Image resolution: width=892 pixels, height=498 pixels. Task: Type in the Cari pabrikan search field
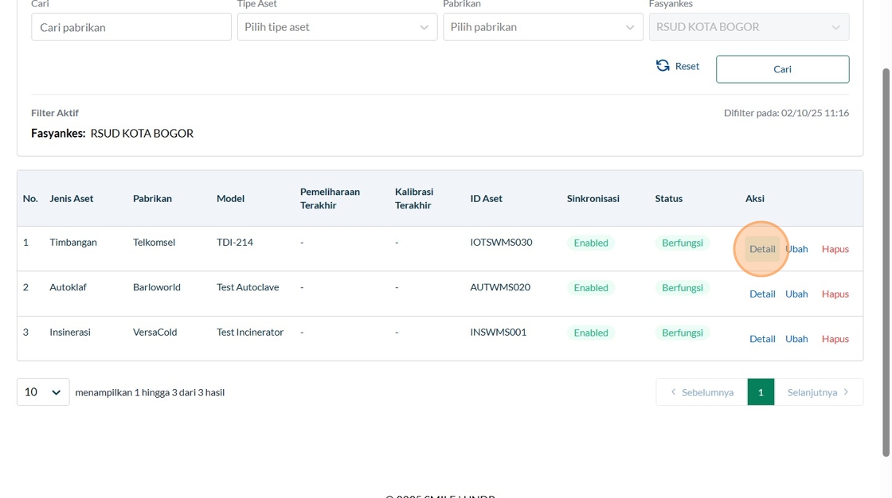tap(131, 27)
